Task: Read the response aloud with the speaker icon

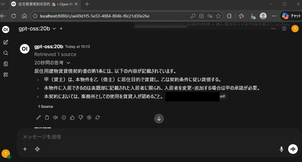Action: pos(55,117)
